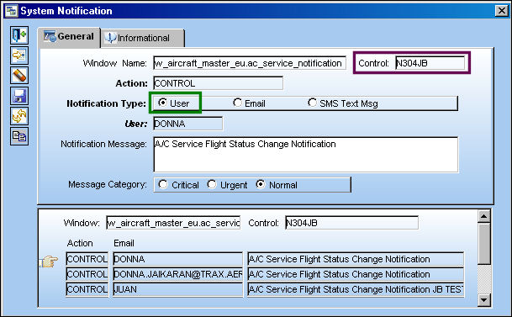This screenshot has width=512, height=317.
Task: Click the scroll down arrow of list
Action: 484,299
